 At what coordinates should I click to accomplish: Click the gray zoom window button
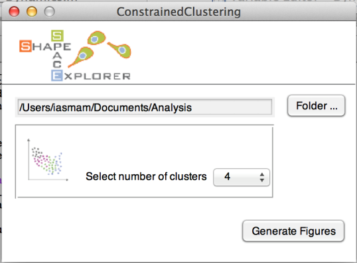[x=49, y=11]
